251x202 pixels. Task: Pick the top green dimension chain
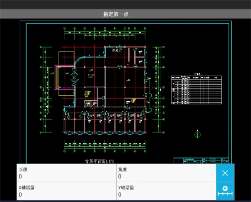105,31
